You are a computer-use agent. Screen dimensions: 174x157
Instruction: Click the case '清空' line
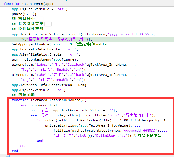point(73,110)
